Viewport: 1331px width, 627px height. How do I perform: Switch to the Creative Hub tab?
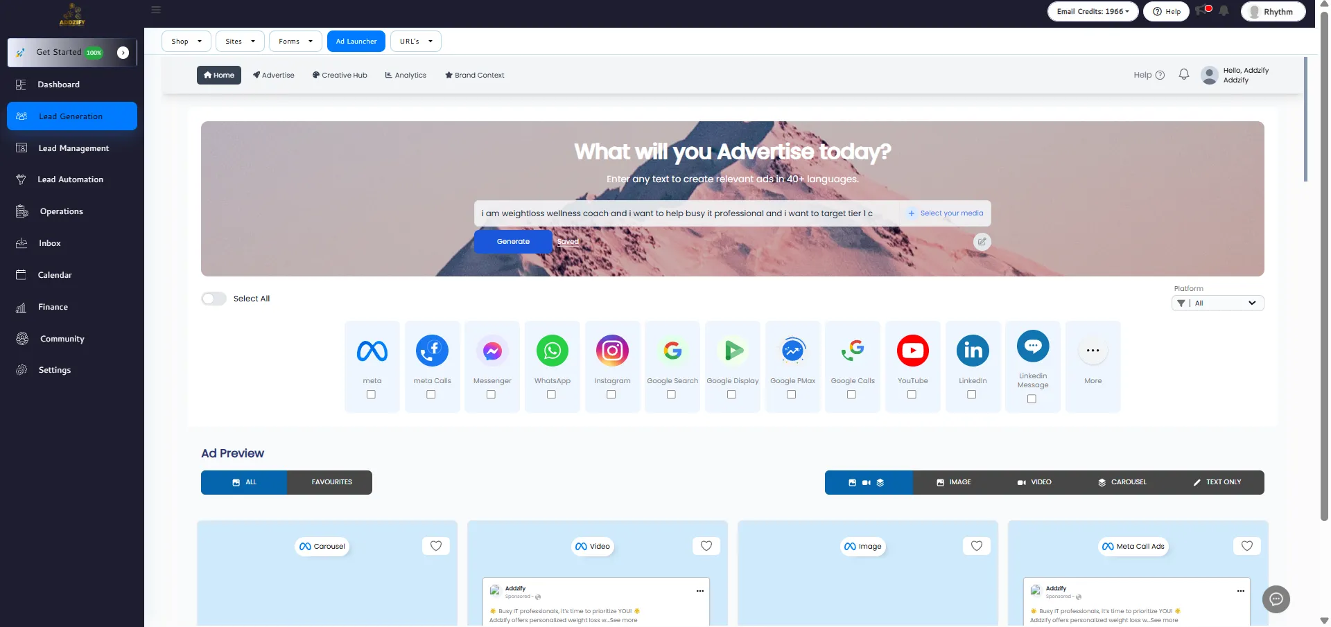340,76
